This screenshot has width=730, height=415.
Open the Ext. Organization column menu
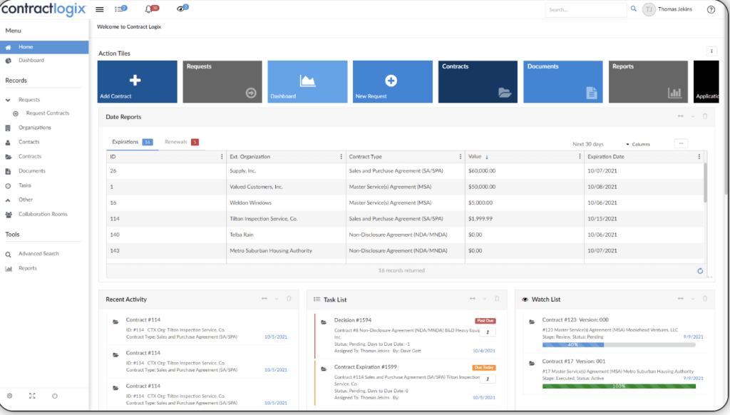coord(341,157)
